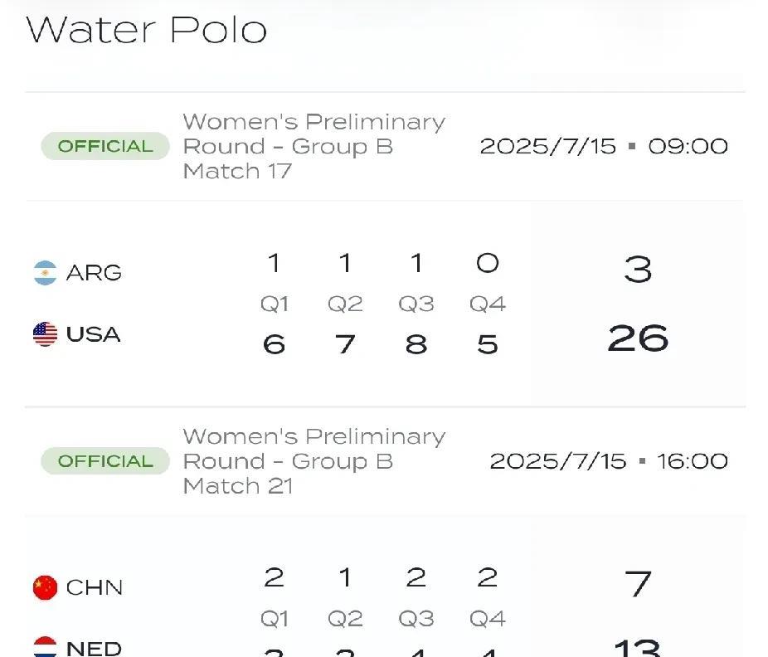Select the USA team name
Screen dimensions: 768x657
[94, 334]
